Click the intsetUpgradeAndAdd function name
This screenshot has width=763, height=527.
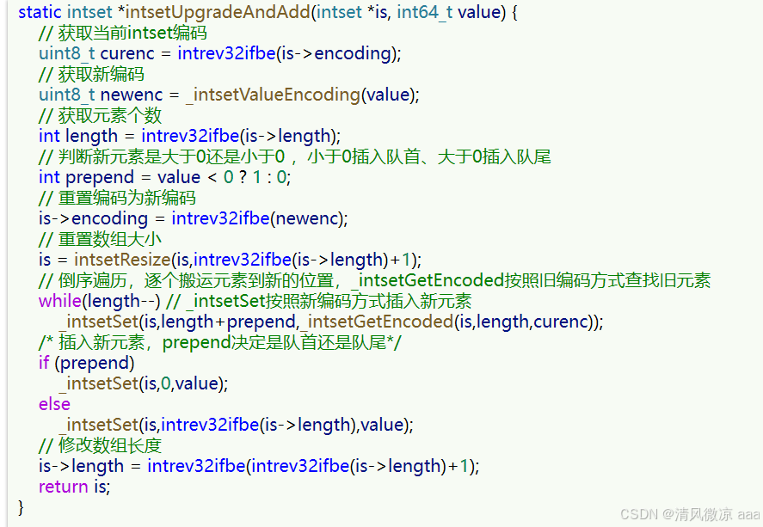point(218,12)
